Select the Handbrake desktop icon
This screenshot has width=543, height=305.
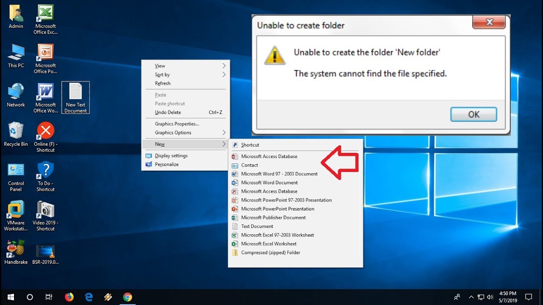coord(16,253)
